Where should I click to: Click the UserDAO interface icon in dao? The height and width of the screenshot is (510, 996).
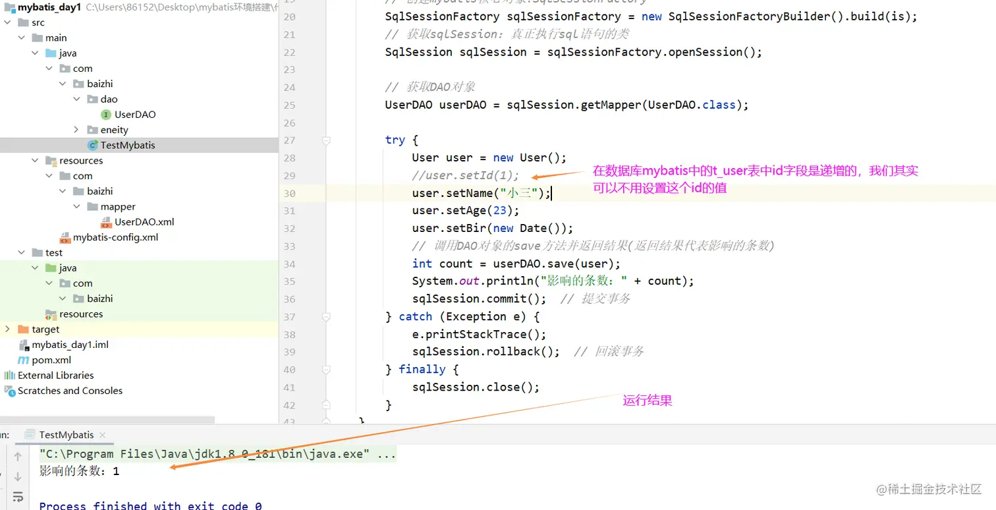pyautogui.click(x=106, y=115)
